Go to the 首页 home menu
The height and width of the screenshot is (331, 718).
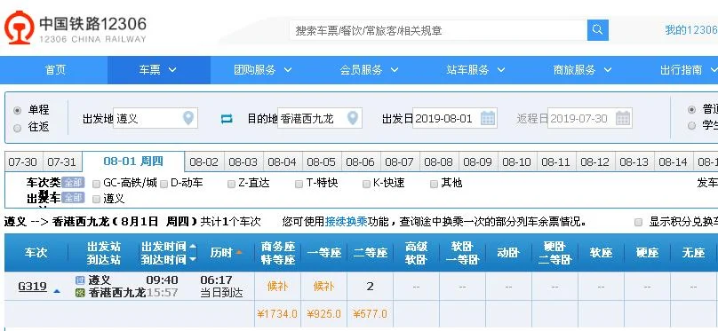(x=55, y=70)
